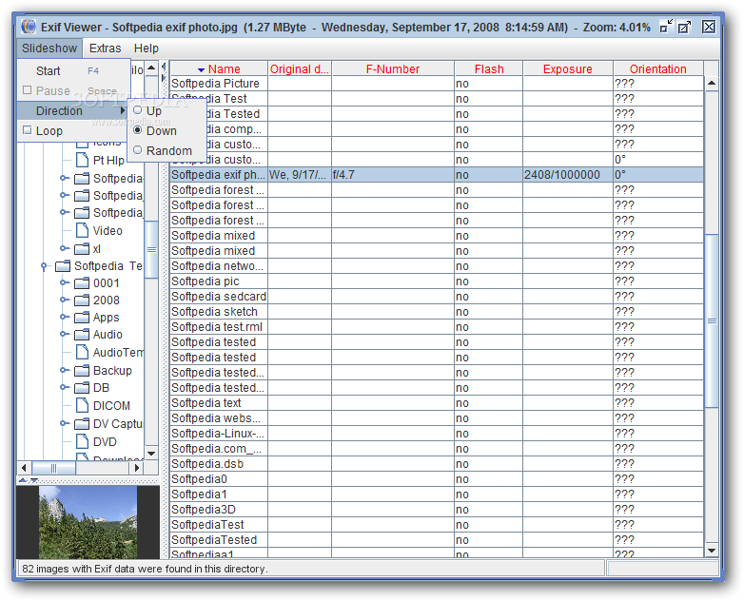
Task: Sort by Flash column header
Action: point(489,69)
